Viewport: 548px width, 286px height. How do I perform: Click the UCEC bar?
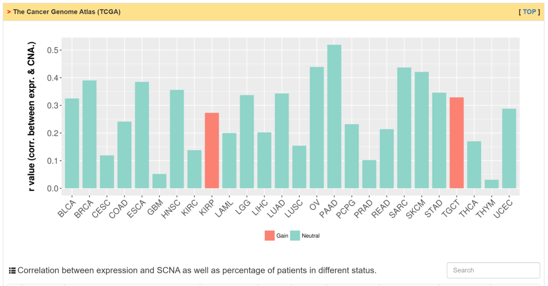(509, 149)
